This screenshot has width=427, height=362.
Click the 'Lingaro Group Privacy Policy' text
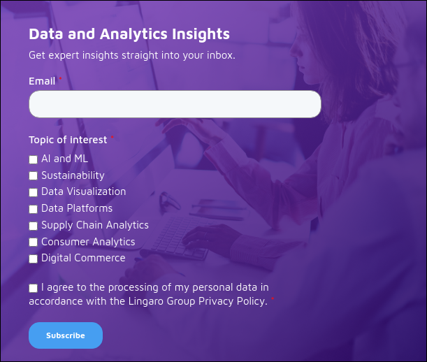[x=198, y=301]
